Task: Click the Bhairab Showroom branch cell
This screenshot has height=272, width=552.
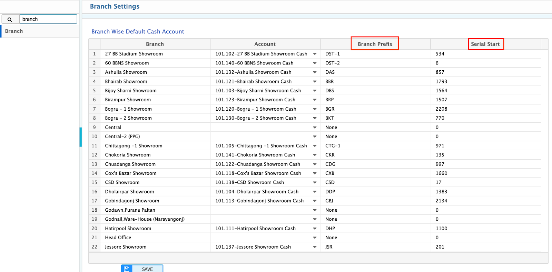Action: [x=155, y=81]
